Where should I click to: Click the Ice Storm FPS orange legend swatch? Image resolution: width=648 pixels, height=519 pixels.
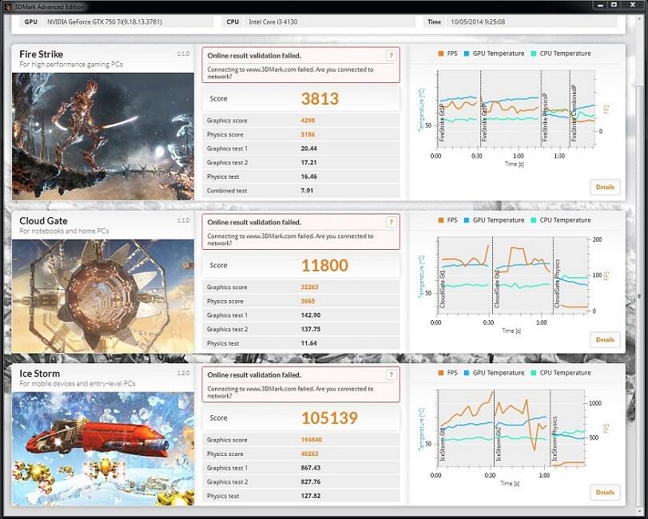click(x=441, y=373)
